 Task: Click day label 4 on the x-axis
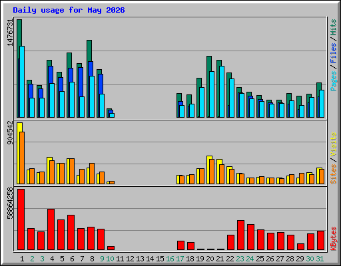click(x=52, y=259)
